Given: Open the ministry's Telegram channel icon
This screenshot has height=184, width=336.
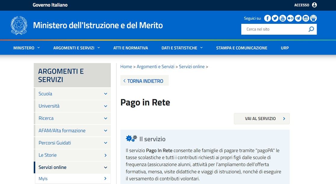Looking at the screenshot, I should (298, 18).
